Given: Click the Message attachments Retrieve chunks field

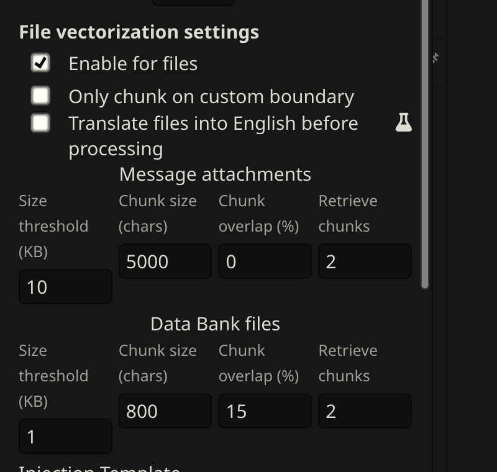Looking at the screenshot, I should (364, 261).
